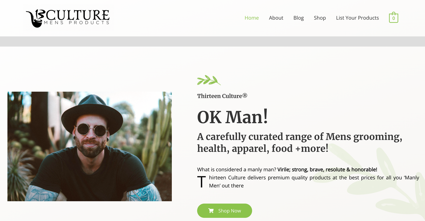Go to the Home menu item
425x221 pixels.
(x=251, y=18)
